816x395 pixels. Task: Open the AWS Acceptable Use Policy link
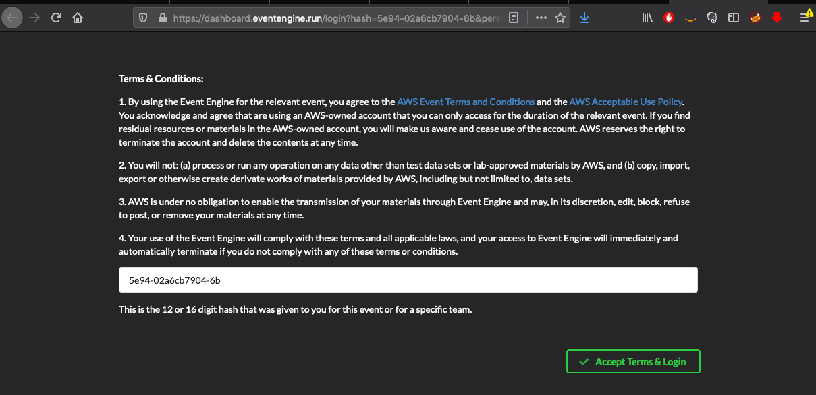(x=626, y=102)
